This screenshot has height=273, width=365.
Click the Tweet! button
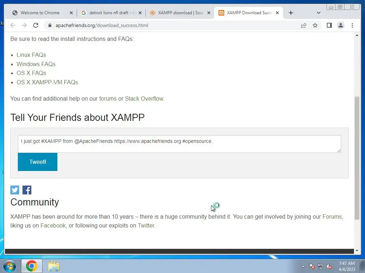point(37,162)
